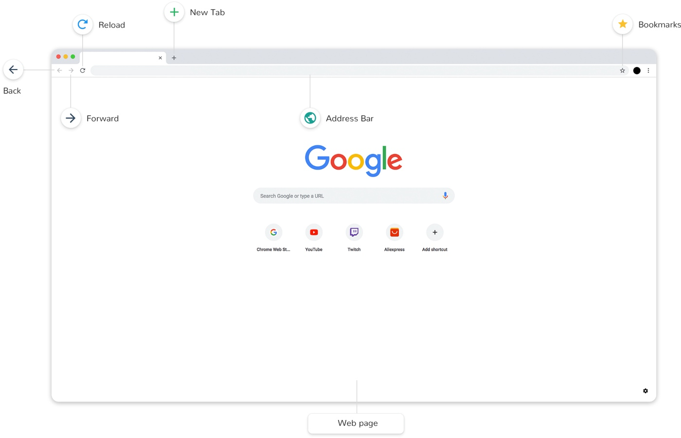Viewport: 681px width, 438px height.
Task: Click the small Back arrow in the browser toolbar
Action: 59,70
